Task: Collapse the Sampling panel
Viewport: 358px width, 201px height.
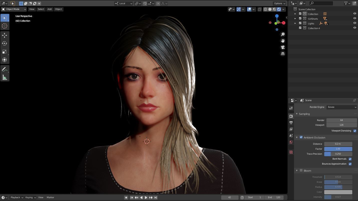Action: coord(297,114)
